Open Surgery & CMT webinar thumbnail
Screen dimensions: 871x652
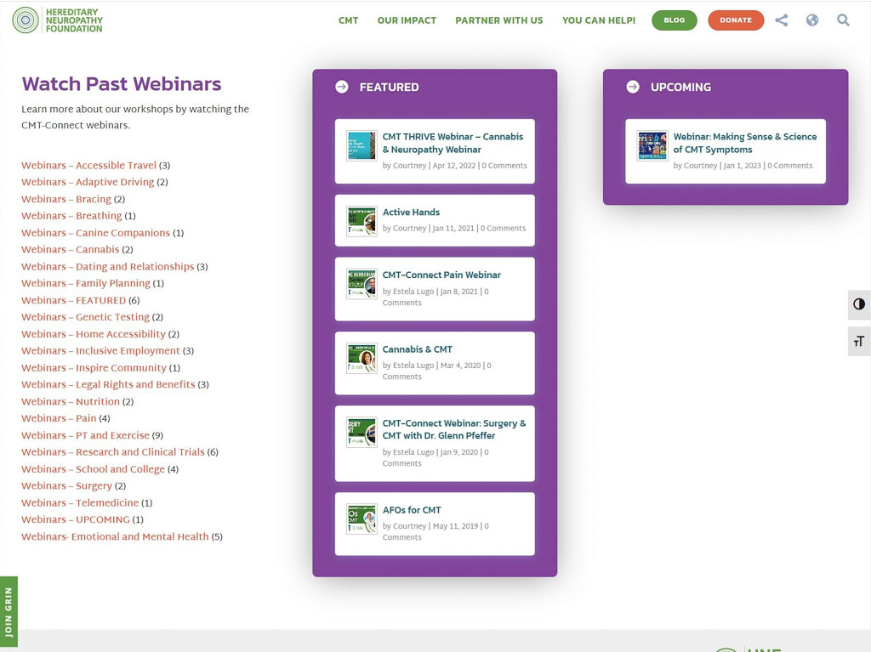click(361, 432)
